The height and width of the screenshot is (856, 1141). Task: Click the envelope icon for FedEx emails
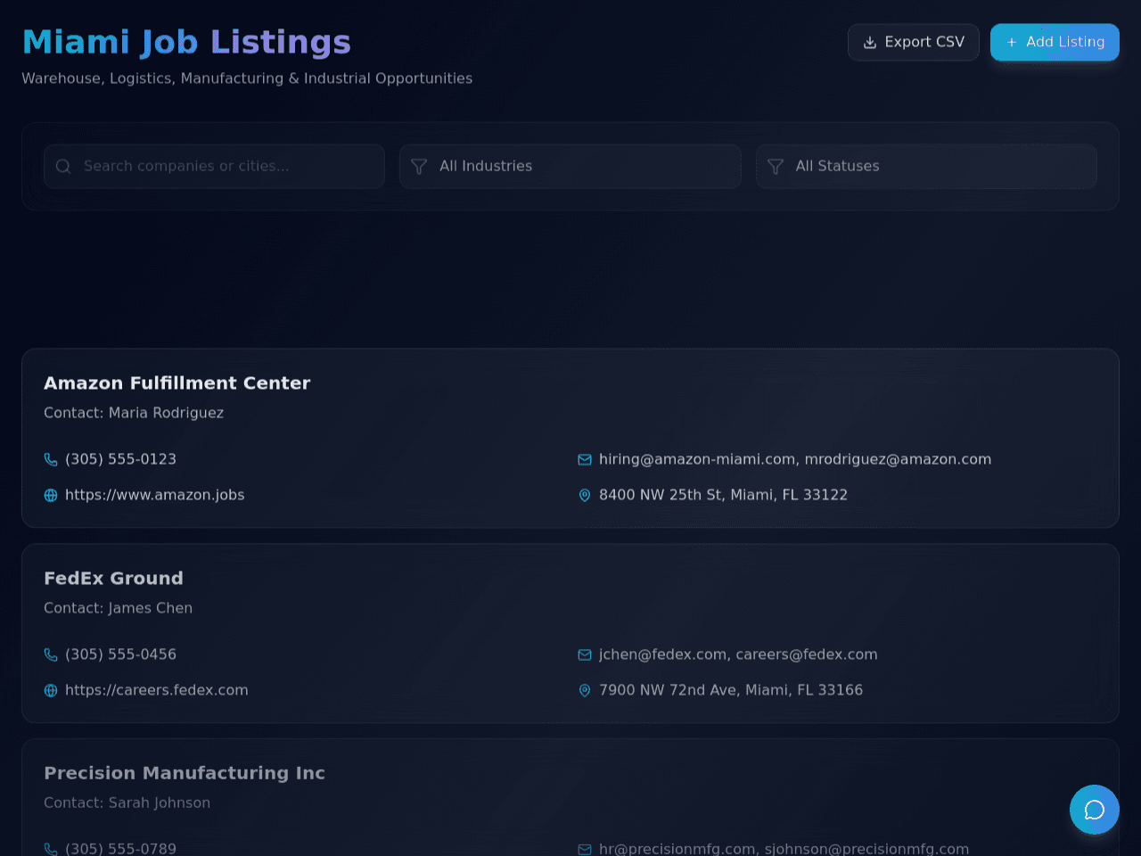585,654
